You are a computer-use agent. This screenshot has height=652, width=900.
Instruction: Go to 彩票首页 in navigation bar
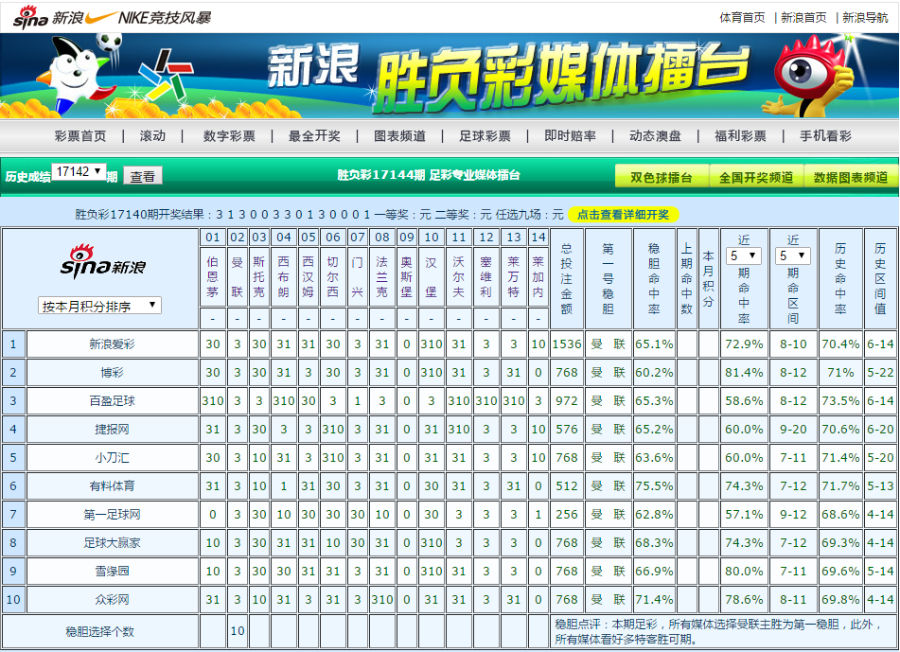pyautogui.click(x=80, y=136)
